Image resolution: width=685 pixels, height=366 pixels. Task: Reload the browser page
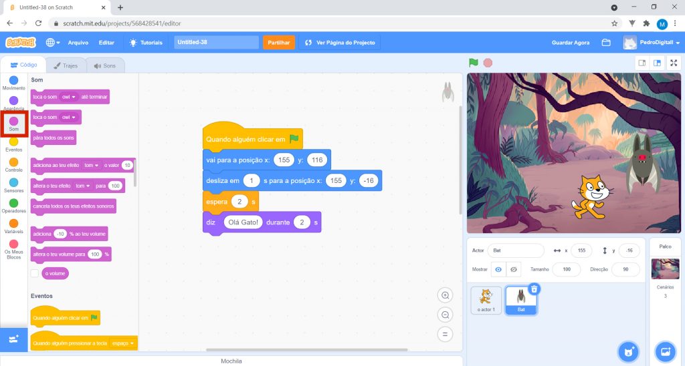(38, 23)
